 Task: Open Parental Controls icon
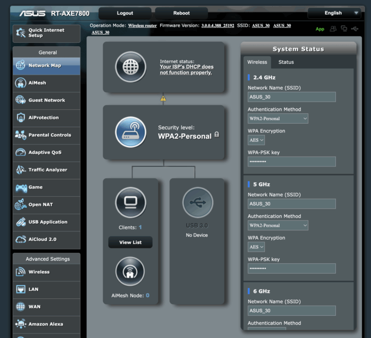21,135
